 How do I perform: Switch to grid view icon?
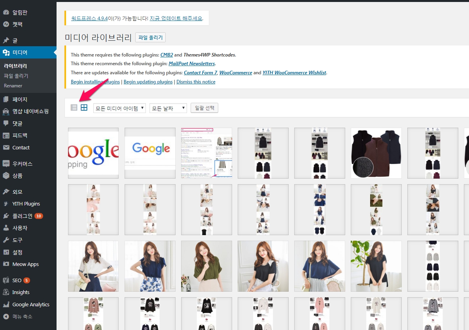84,107
